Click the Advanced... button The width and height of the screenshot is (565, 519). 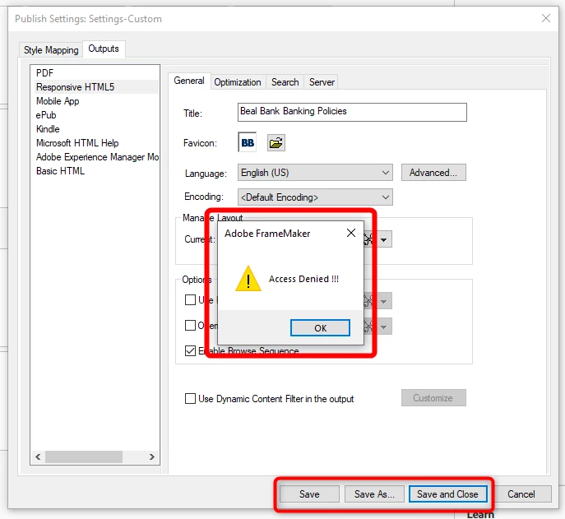click(433, 173)
